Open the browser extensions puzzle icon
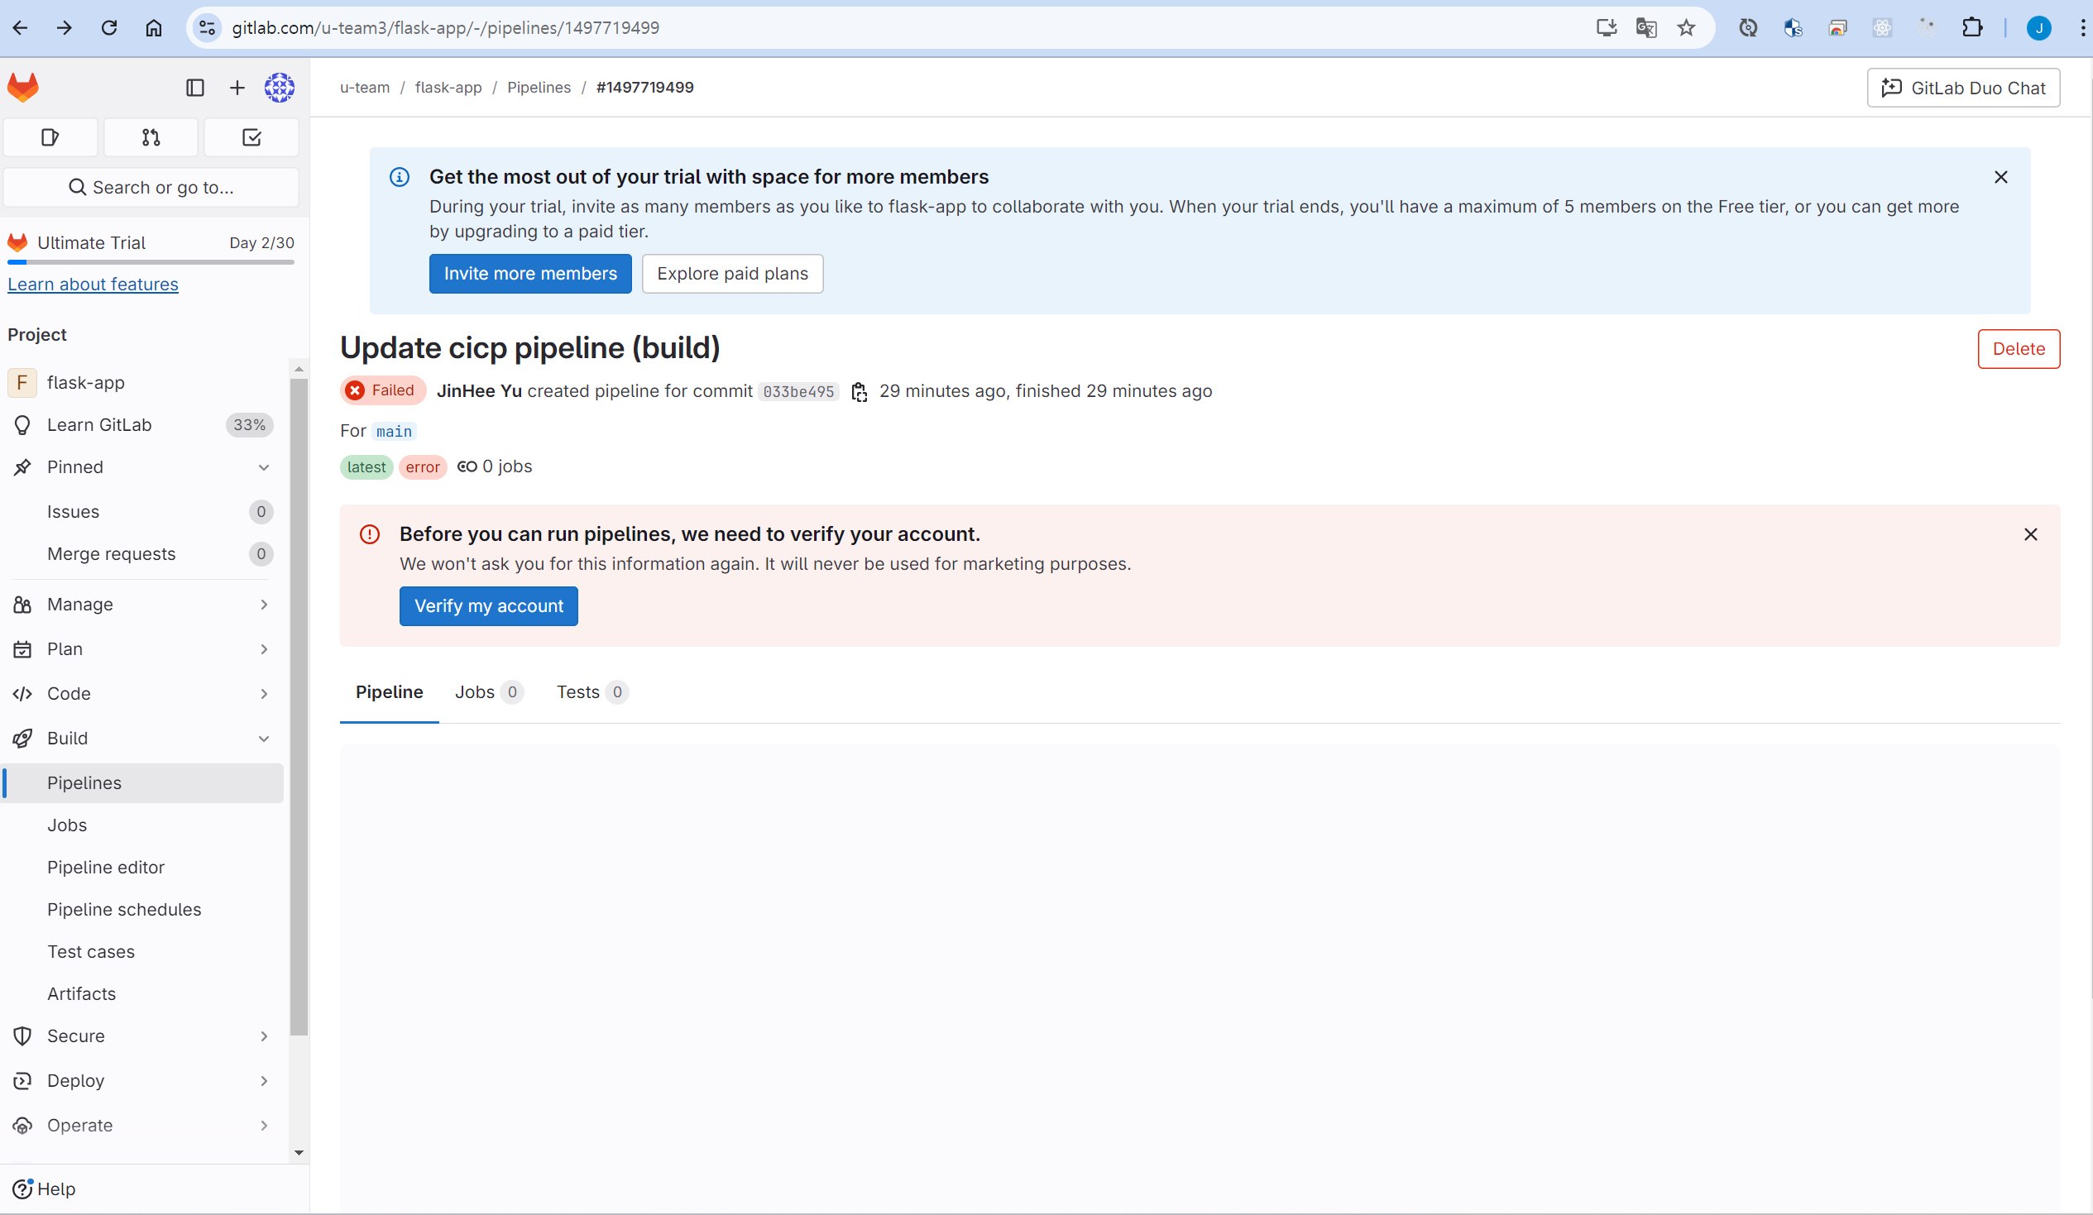2093x1215 pixels. point(1972,28)
